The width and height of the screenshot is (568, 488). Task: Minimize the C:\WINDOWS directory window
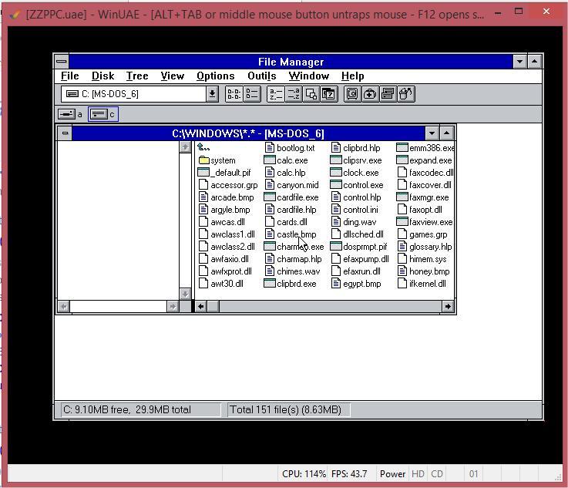point(432,133)
